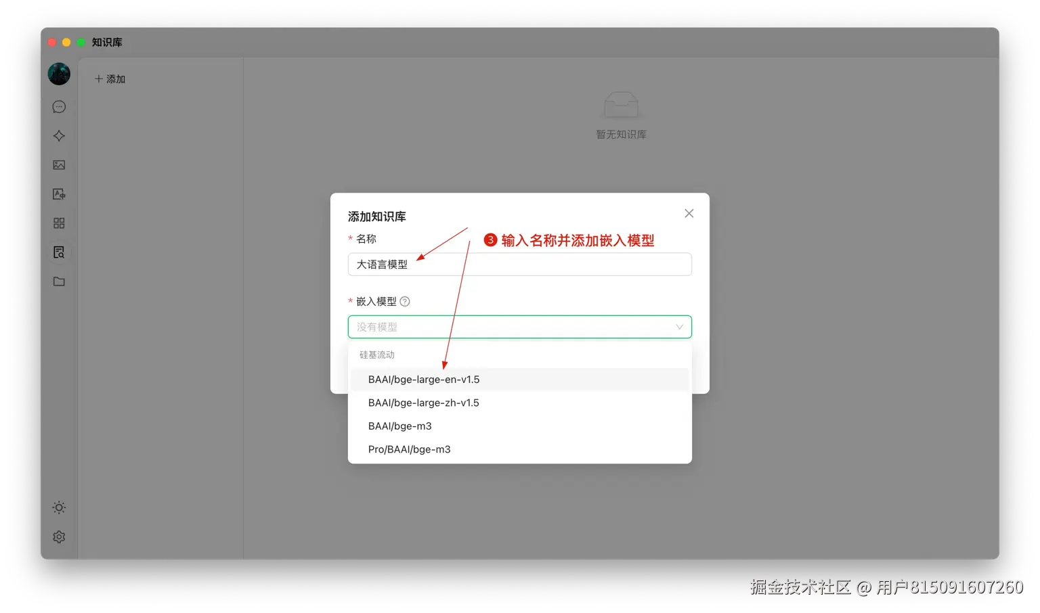Open the image generation tool

click(x=58, y=164)
